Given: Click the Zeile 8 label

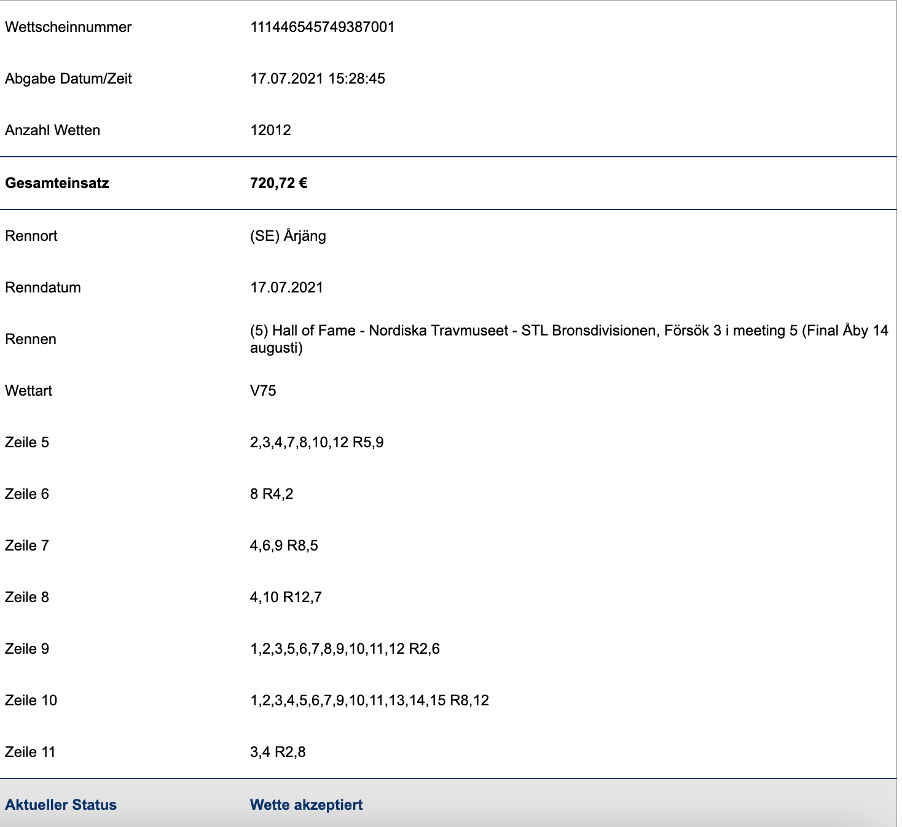Looking at the screenshot, I should 27,597.
